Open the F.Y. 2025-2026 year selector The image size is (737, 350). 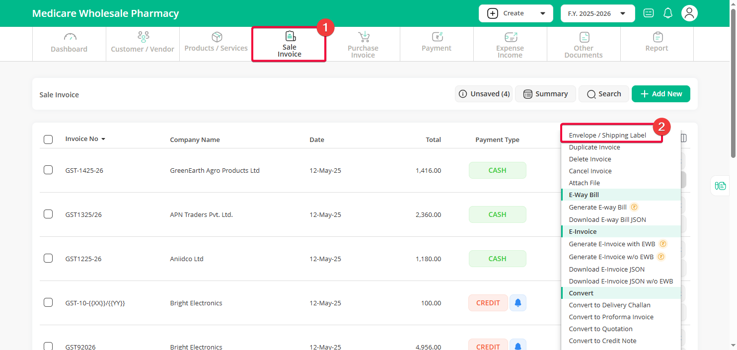pyautogui.click(x=597, y=13)
